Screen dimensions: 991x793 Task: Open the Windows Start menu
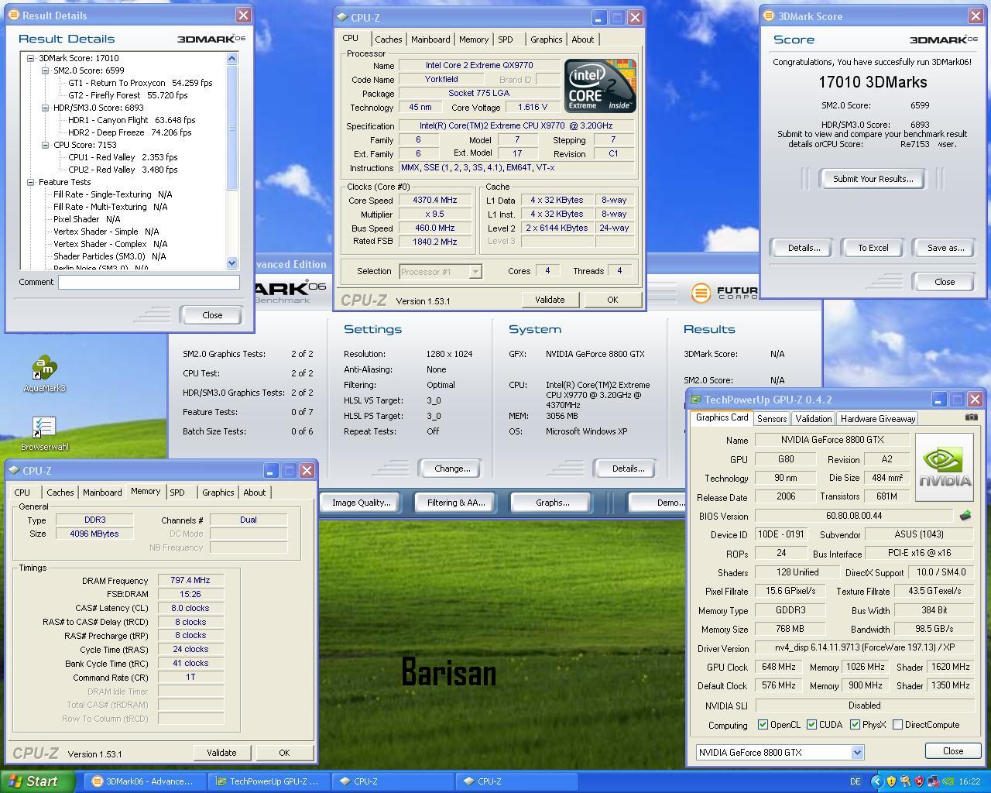click(37, 781)
